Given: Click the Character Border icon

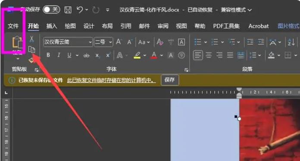Looking at the screenshot, I should (181, 42).
